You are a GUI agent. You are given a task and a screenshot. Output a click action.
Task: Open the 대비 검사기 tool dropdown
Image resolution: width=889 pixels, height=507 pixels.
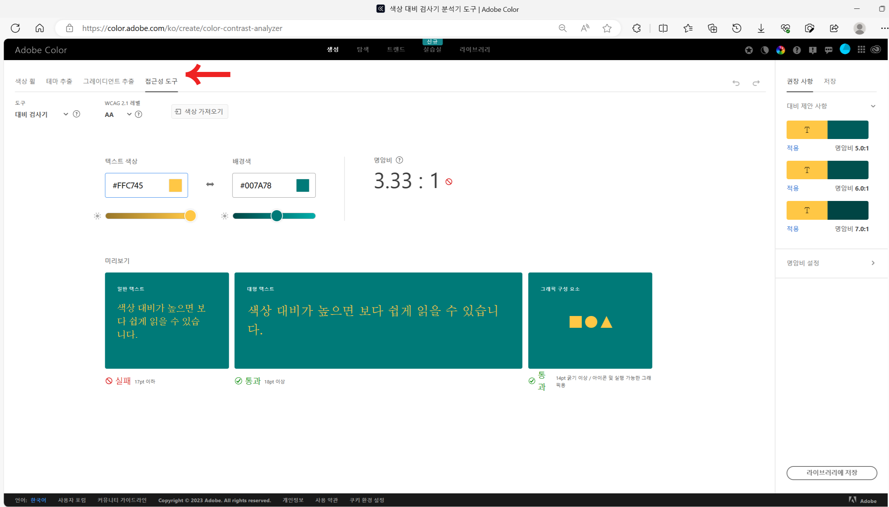click(42, 114)
